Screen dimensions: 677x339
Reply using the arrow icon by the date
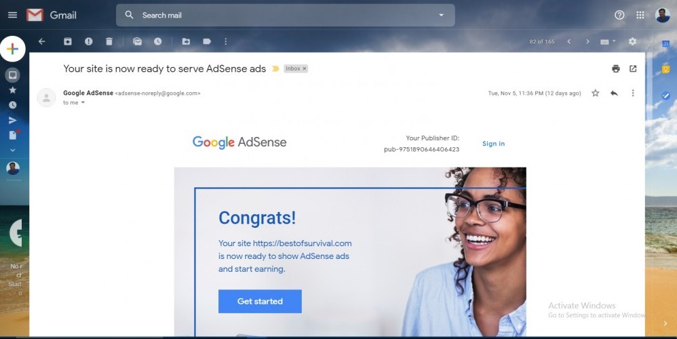pyautogui.click(x=614, y=93)
